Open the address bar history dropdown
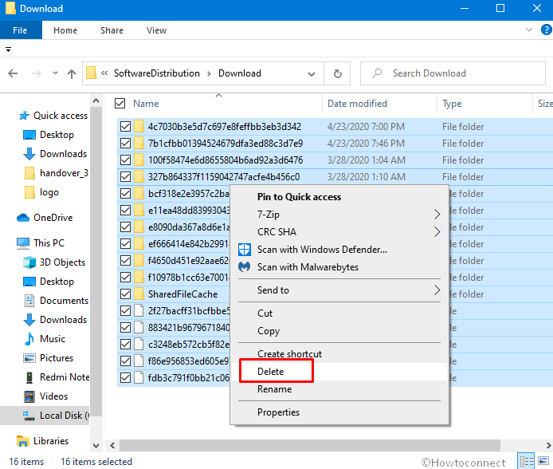Viewport: 553px width, 469px height. pos(312,73)
